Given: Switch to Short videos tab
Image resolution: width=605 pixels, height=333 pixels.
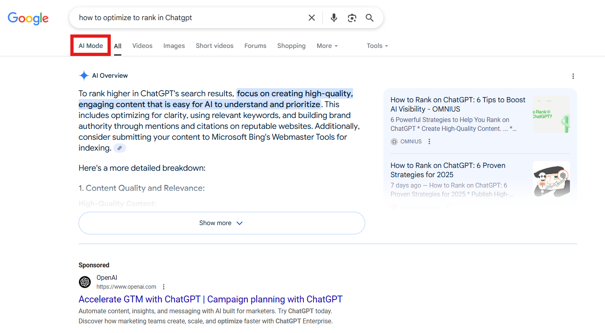Looking at the screenshot, I should point(214,46).
